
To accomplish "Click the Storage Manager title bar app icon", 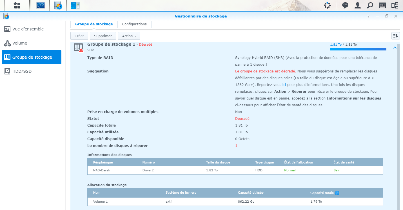I will [x=6, y=16].
